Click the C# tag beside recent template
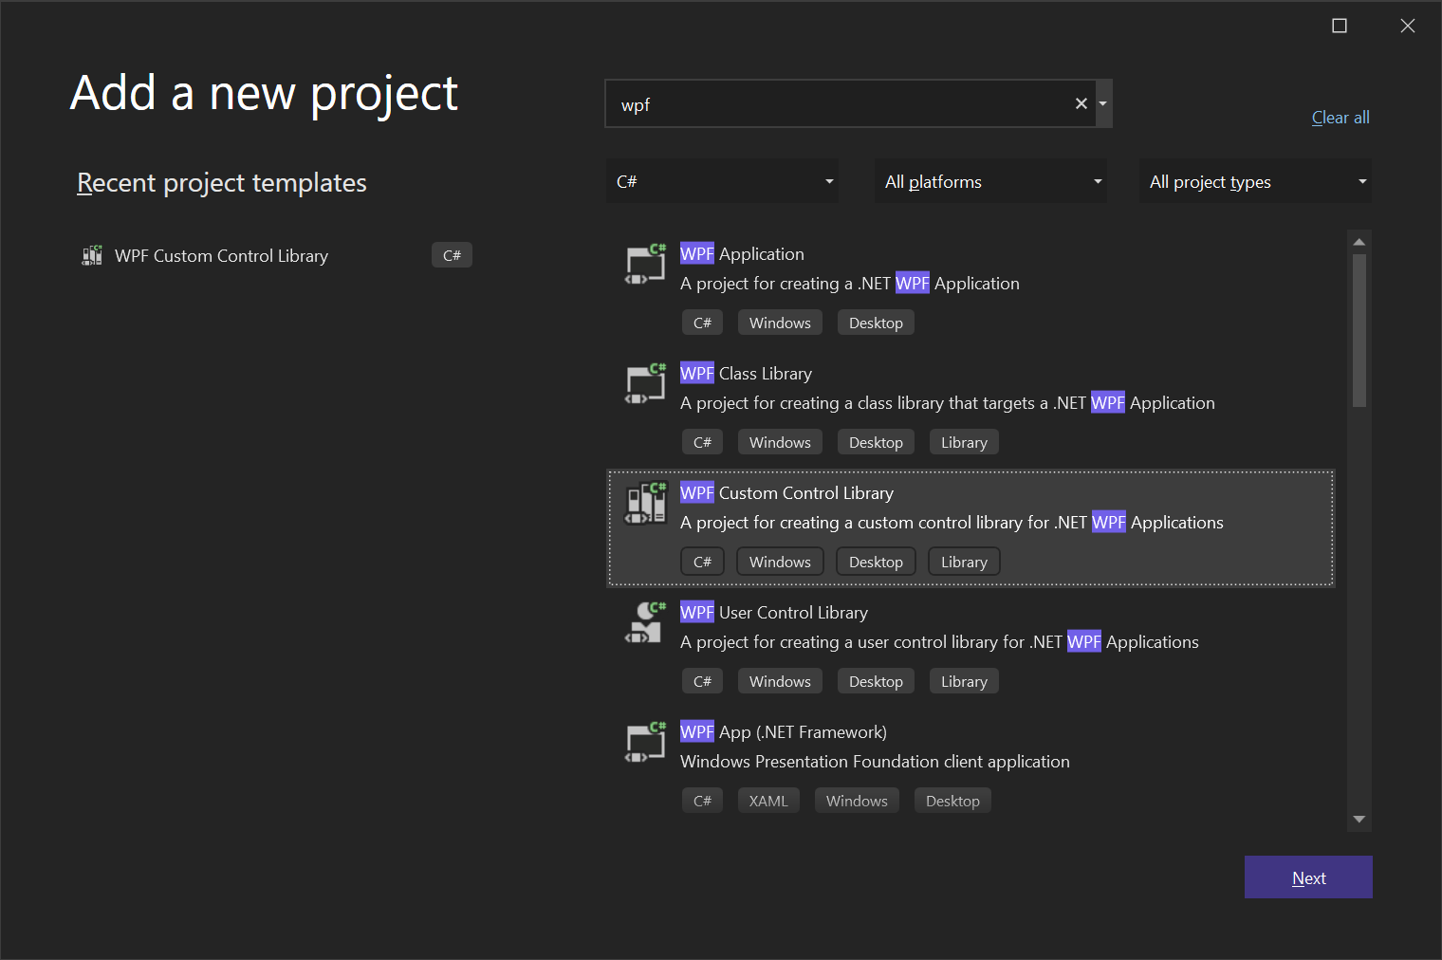1442x960 pixels. coord(452,255)
